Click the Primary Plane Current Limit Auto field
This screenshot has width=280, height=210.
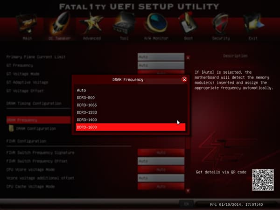[x=161, y=57]
